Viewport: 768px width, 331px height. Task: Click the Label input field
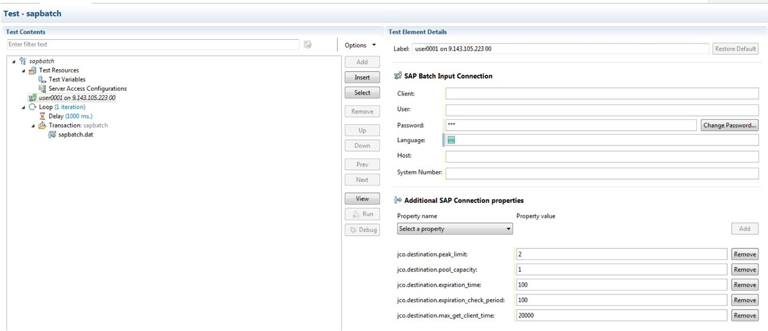[561, 49]
